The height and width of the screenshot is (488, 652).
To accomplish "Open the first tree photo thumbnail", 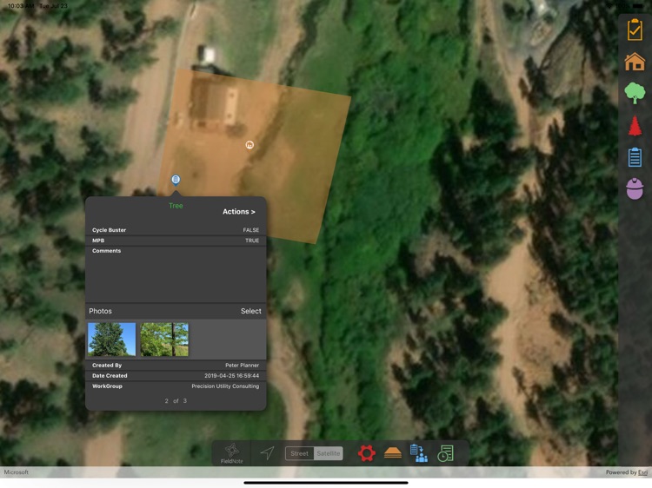I will click(112, 340).
